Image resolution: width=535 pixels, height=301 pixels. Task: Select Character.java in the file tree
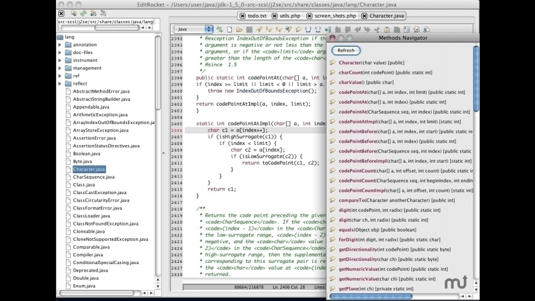coord(89,169)
